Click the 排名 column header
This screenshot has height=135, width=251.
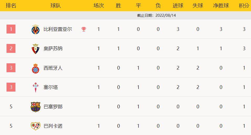point(11,5)
